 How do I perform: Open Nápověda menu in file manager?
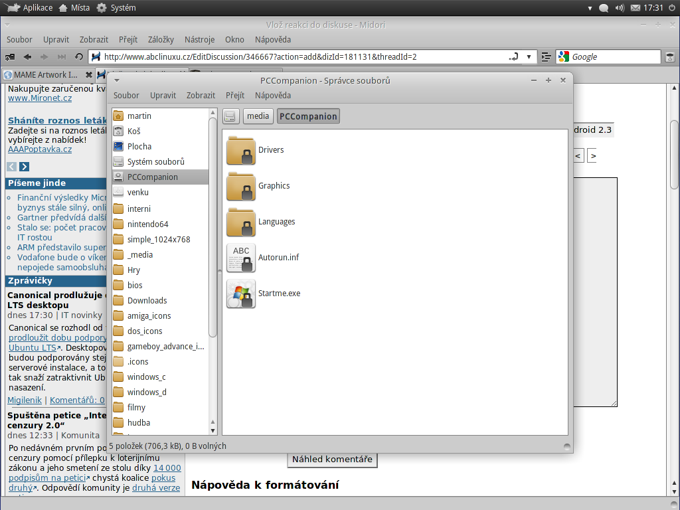click(x=273, y=96)
